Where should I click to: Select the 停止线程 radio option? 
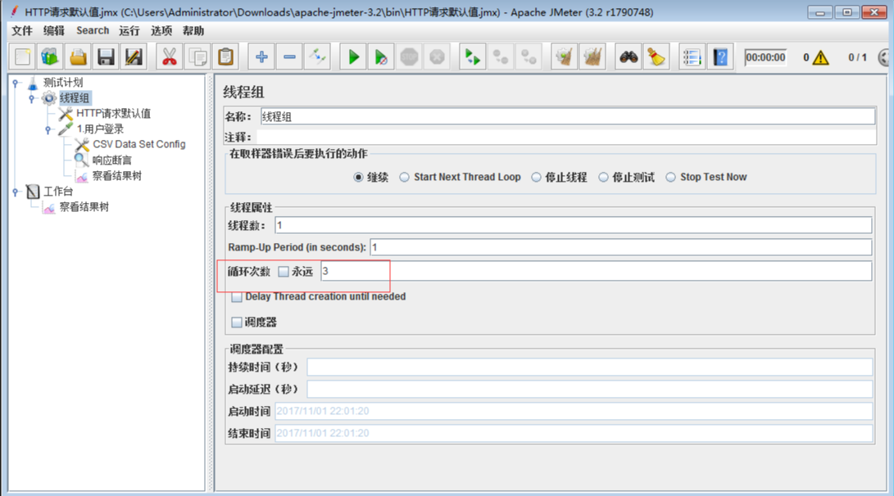tap(536, 177)
